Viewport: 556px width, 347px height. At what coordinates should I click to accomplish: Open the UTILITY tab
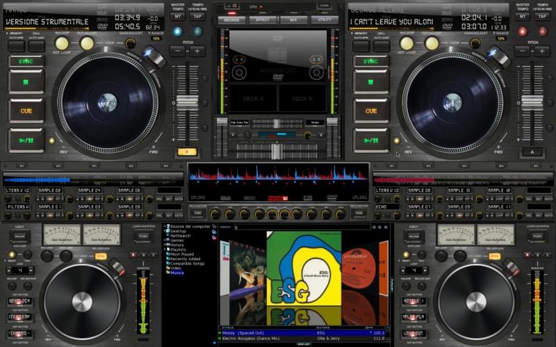point(325,20)
